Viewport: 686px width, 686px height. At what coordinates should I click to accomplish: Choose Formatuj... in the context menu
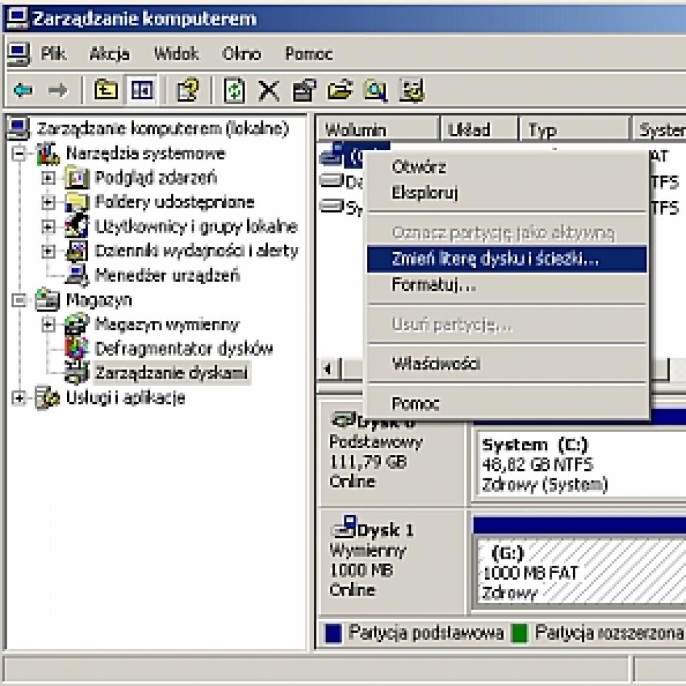(x=506, y=285)
